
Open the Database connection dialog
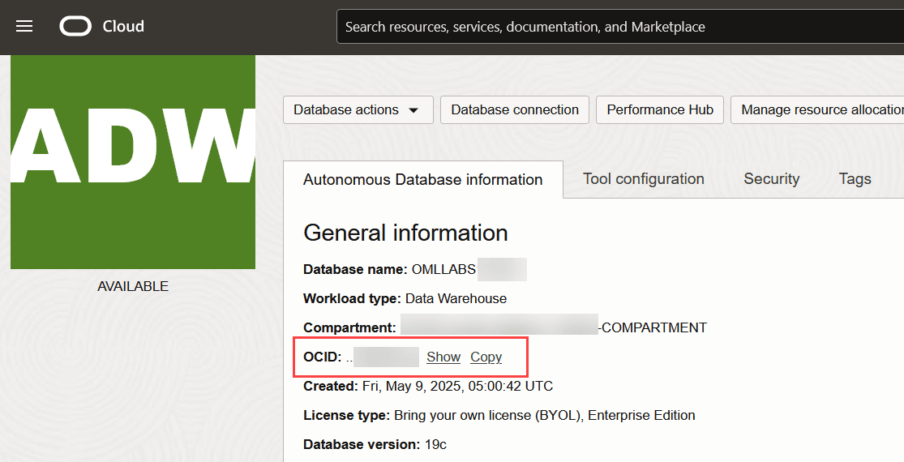coord(515,110)
